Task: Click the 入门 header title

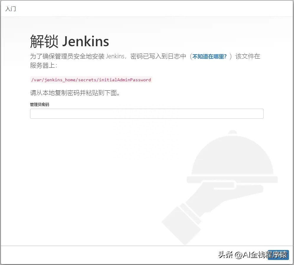Action: click(x=11, y=9)
